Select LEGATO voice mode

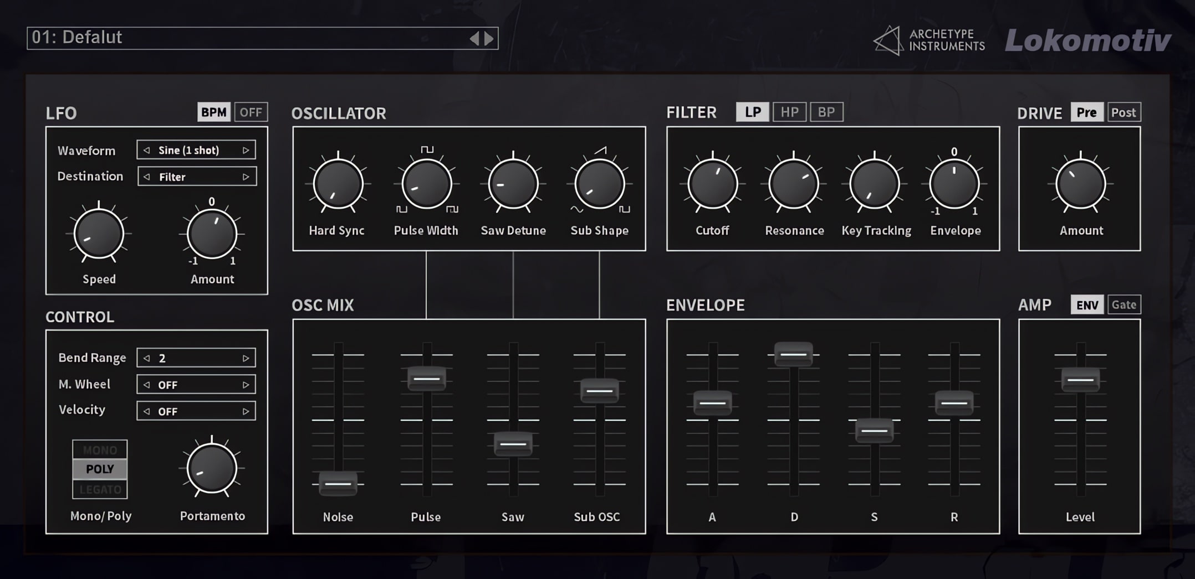tap(100, 489)
